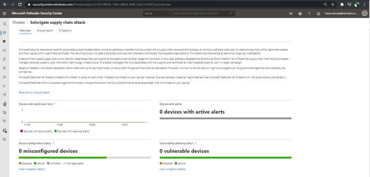Click the search magnifier in Defender search box
Image resolution: width=370 pixels, height=177 pixels.
(x=230, y=13)
